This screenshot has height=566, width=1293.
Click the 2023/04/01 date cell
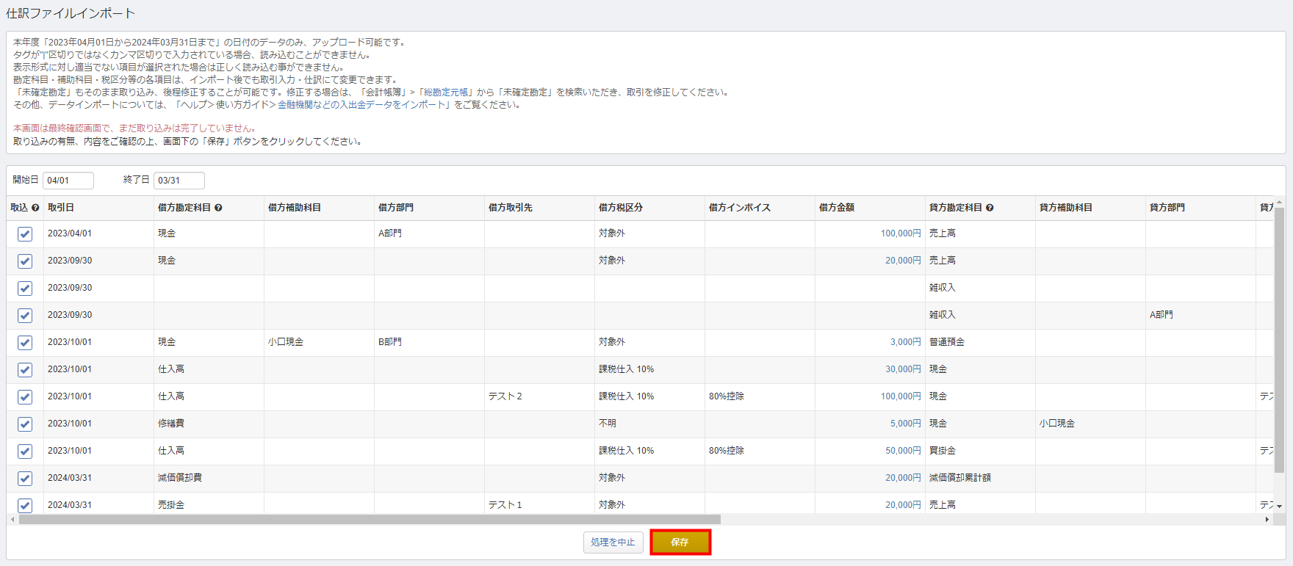point(99,233)
